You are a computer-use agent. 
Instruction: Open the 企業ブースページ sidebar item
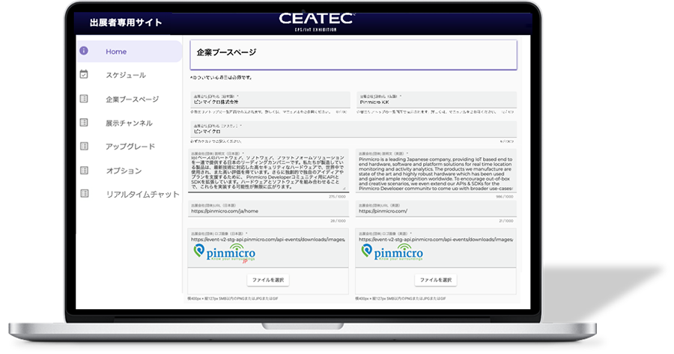(x=132, y=100)
